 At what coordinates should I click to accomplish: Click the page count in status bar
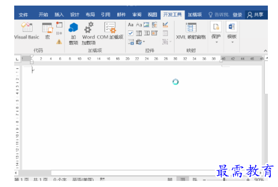click(31, 179)
